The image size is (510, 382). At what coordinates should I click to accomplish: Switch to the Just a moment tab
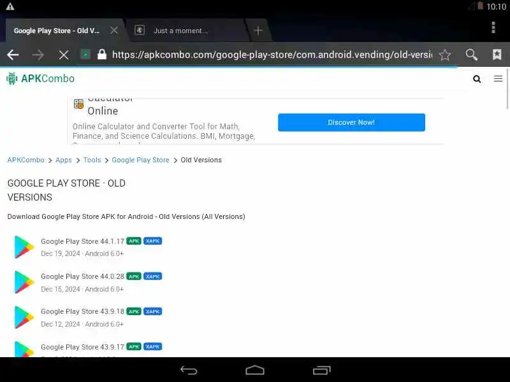point(180,31)
